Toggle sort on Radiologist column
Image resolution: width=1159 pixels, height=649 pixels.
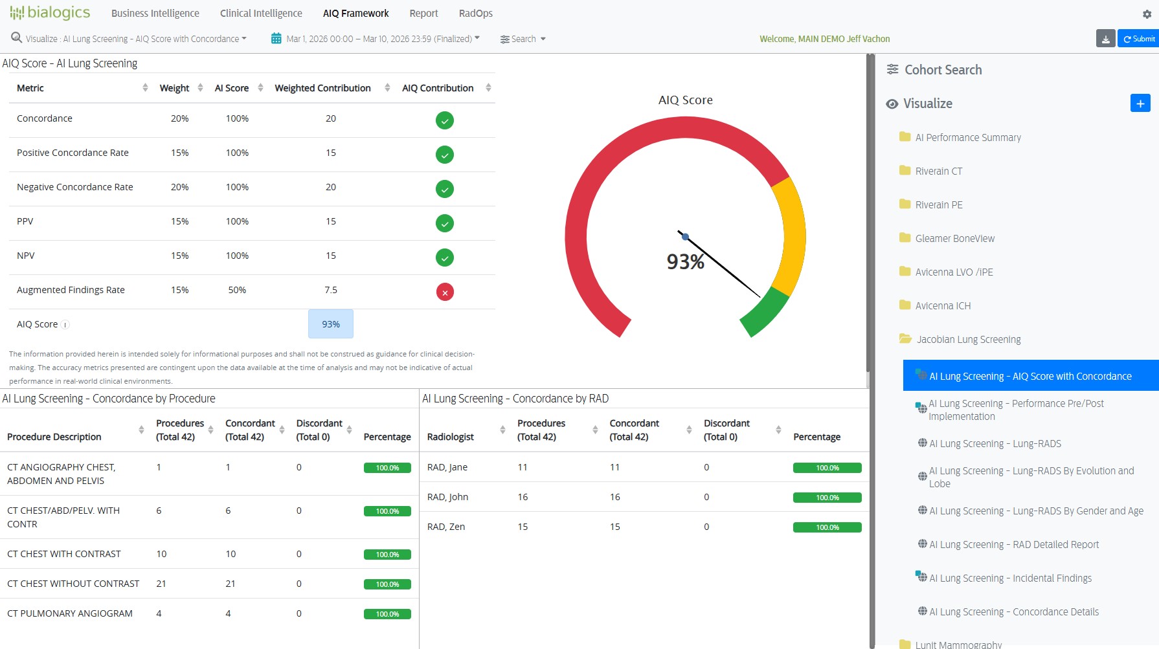[x=502, y=430]
